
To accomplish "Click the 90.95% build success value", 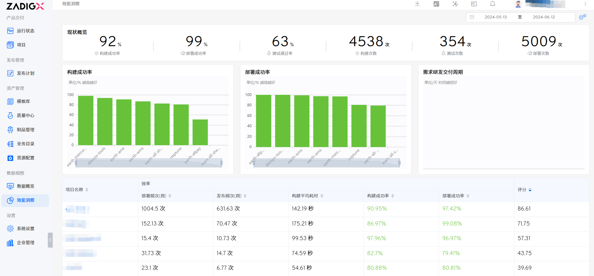I will click(x=377, y=209).
